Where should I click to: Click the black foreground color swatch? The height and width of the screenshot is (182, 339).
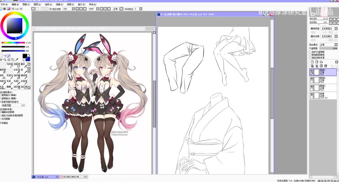[25, 56]
